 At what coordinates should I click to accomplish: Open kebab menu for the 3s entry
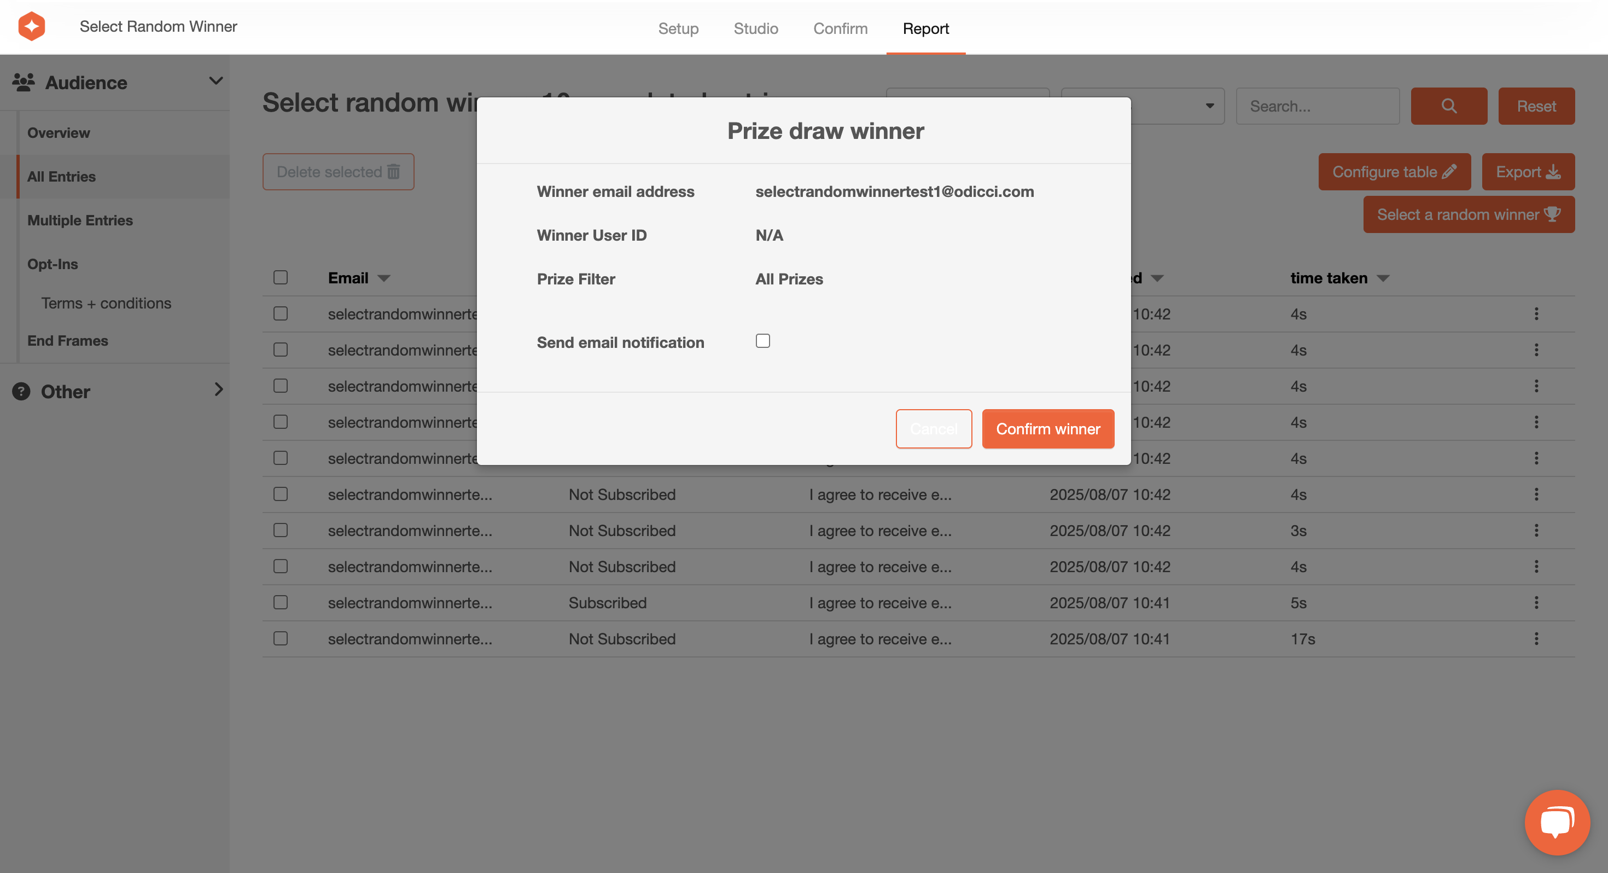coord(1536,531)
